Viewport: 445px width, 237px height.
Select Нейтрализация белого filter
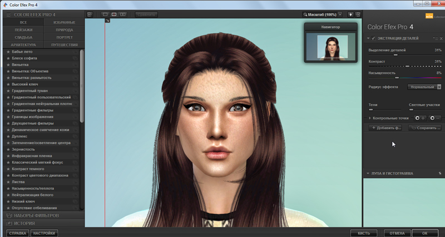(x=32, y=195)
